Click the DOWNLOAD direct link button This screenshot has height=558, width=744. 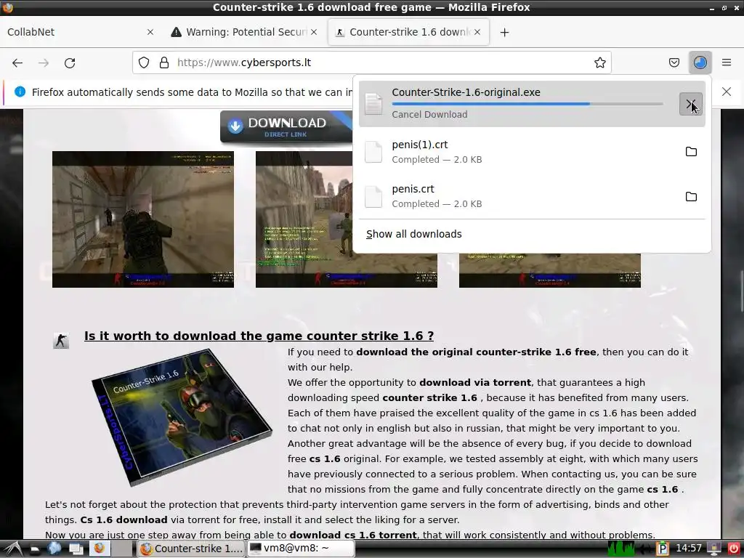(x=286, y=126)
